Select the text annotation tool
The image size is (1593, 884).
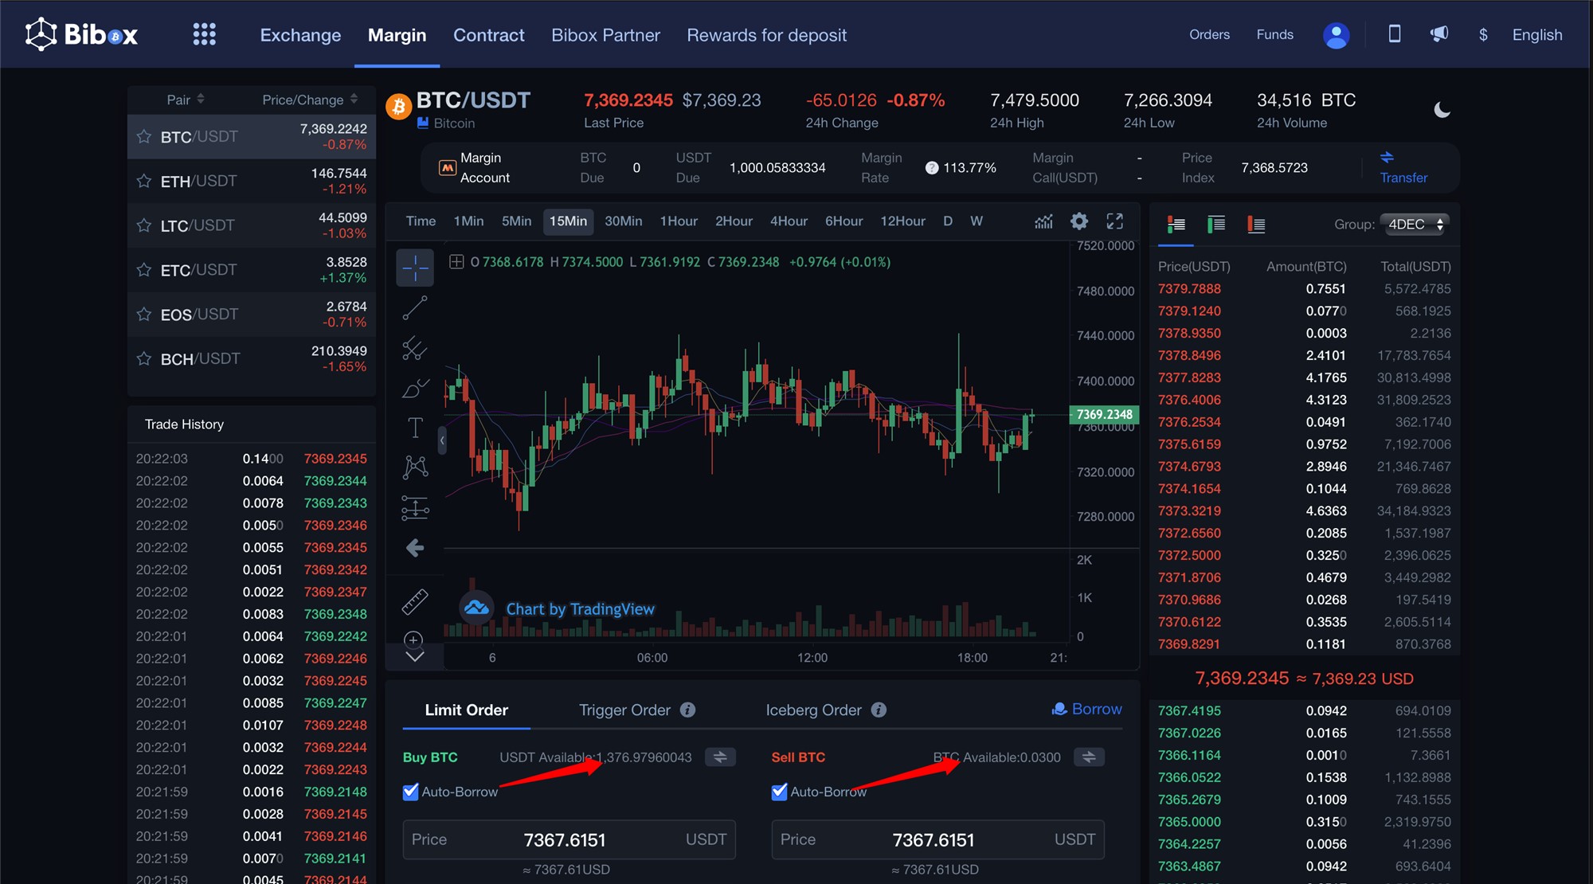(415, 428)
